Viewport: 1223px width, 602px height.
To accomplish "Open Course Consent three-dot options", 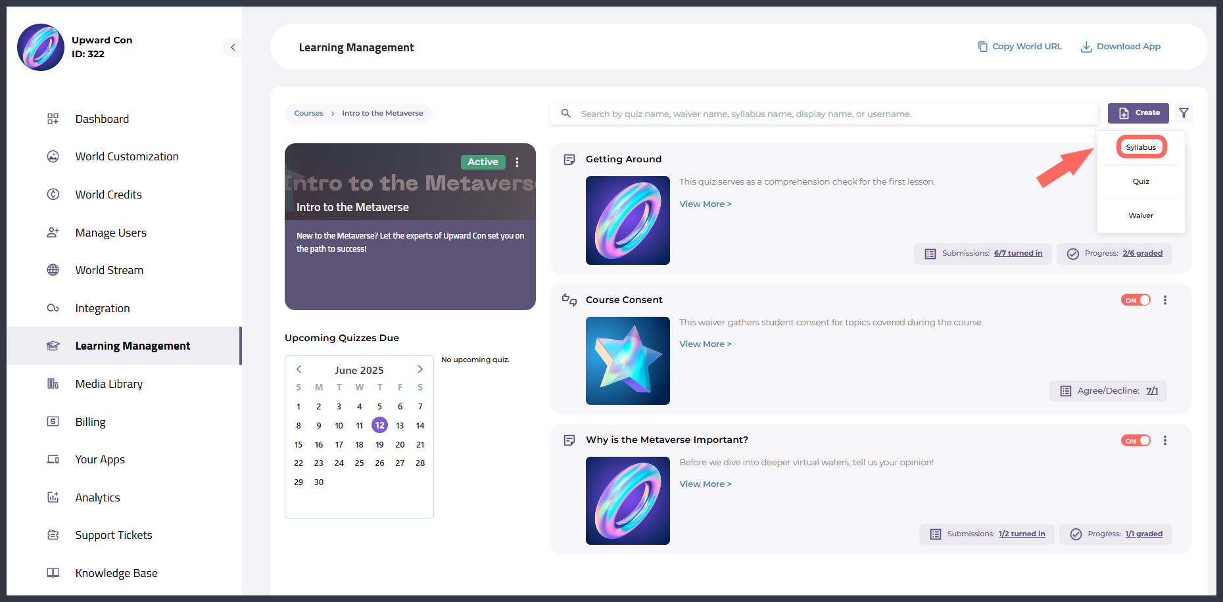I will 1165,300.
